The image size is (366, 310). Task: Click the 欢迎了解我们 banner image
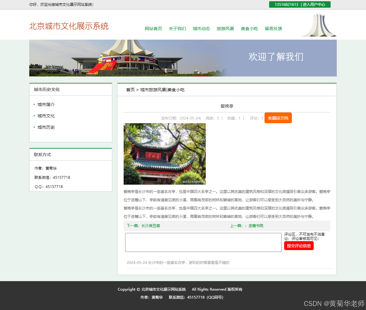point(183,58)
